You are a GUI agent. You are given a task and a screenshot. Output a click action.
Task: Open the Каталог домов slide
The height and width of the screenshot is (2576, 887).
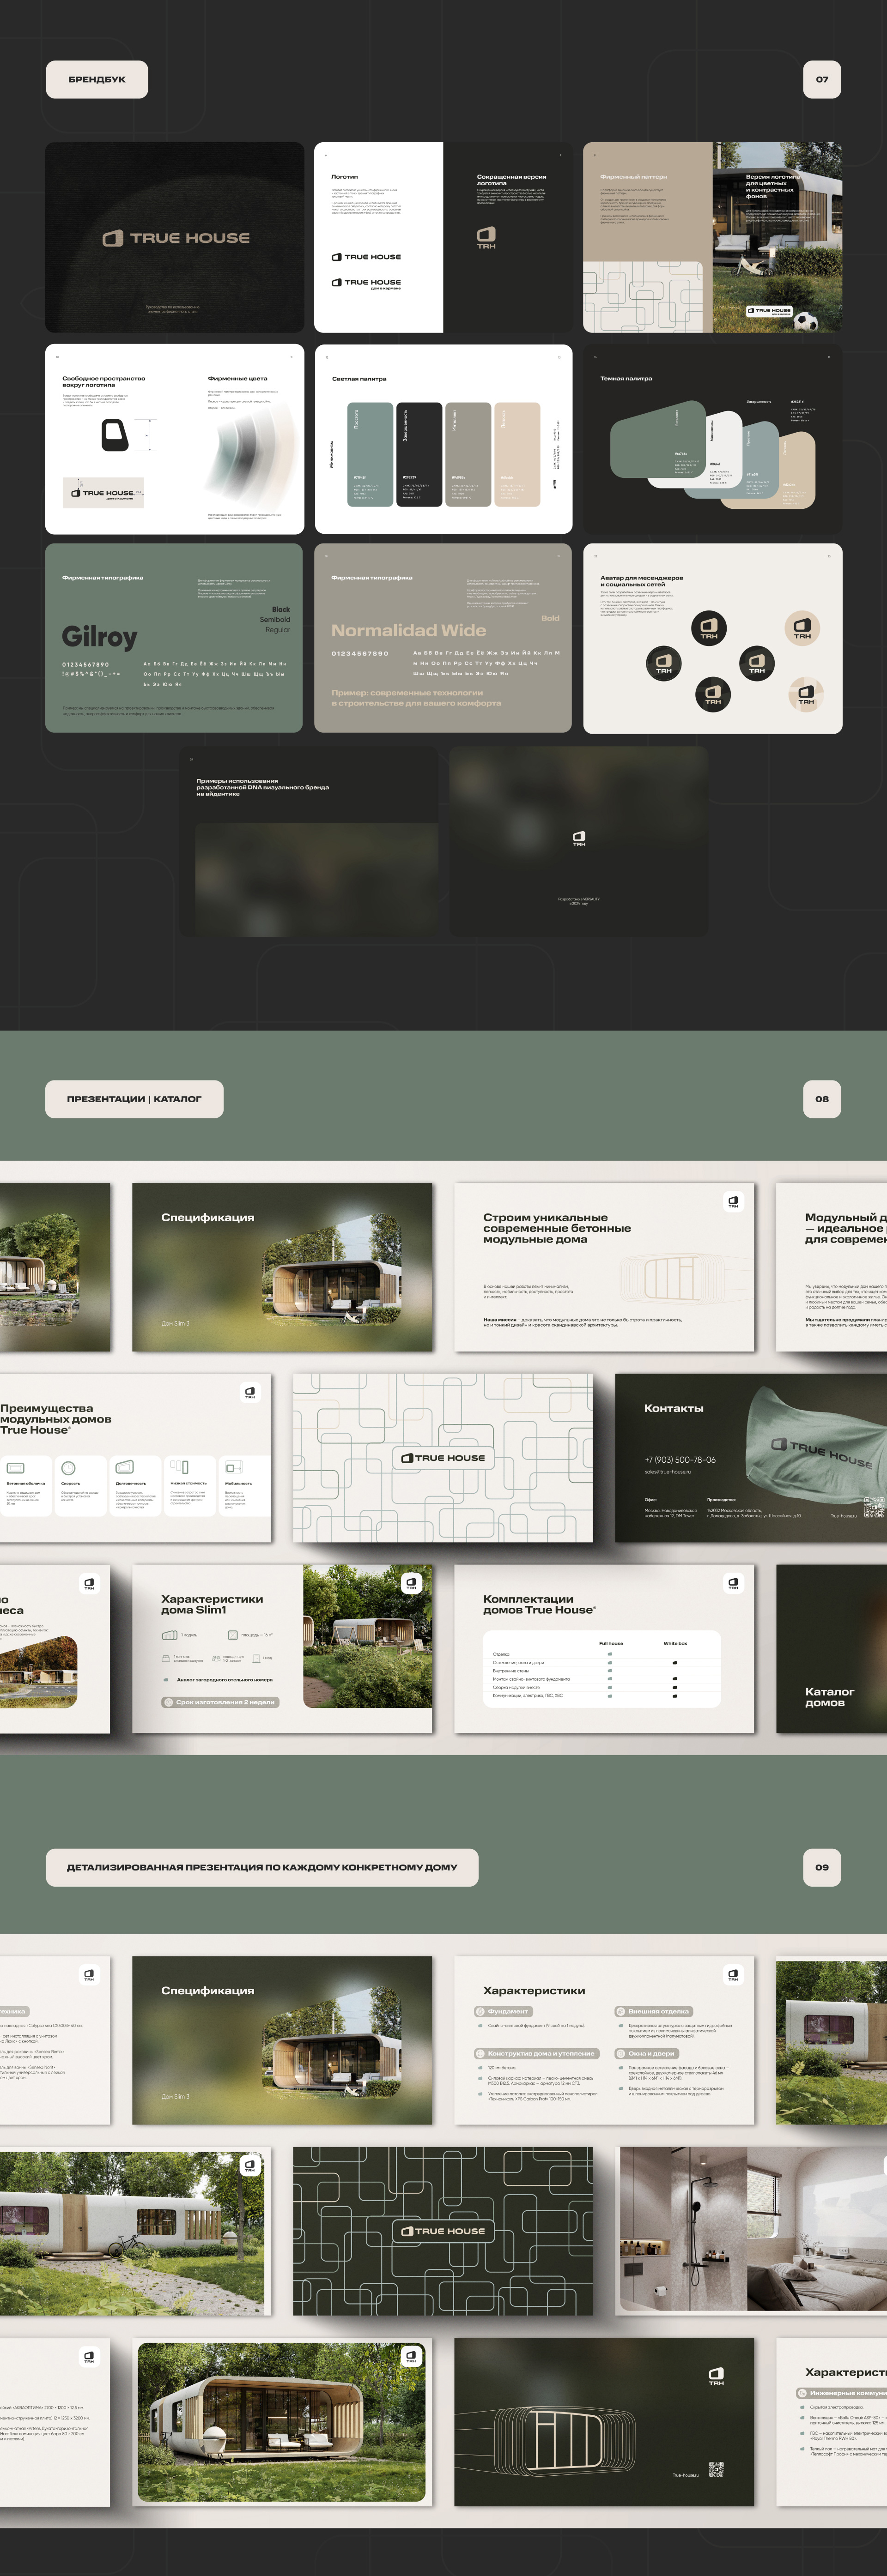coord(832,1649)
